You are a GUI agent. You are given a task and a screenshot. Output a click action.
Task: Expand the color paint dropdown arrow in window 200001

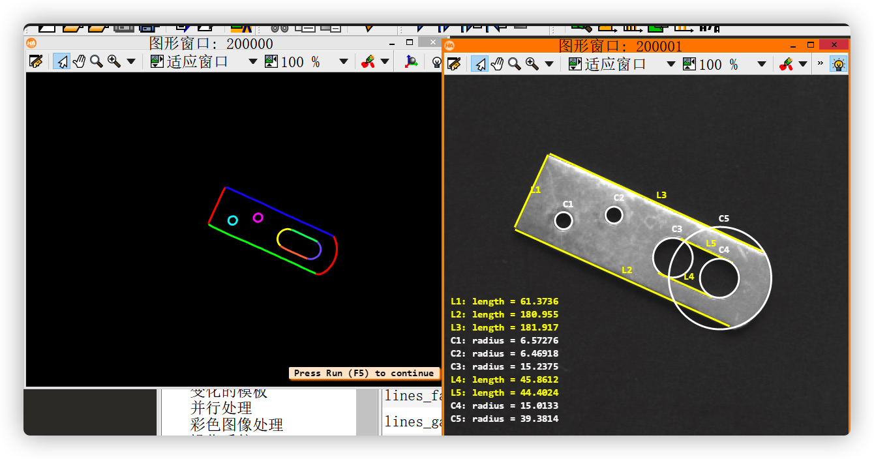(x=803, y=65)
